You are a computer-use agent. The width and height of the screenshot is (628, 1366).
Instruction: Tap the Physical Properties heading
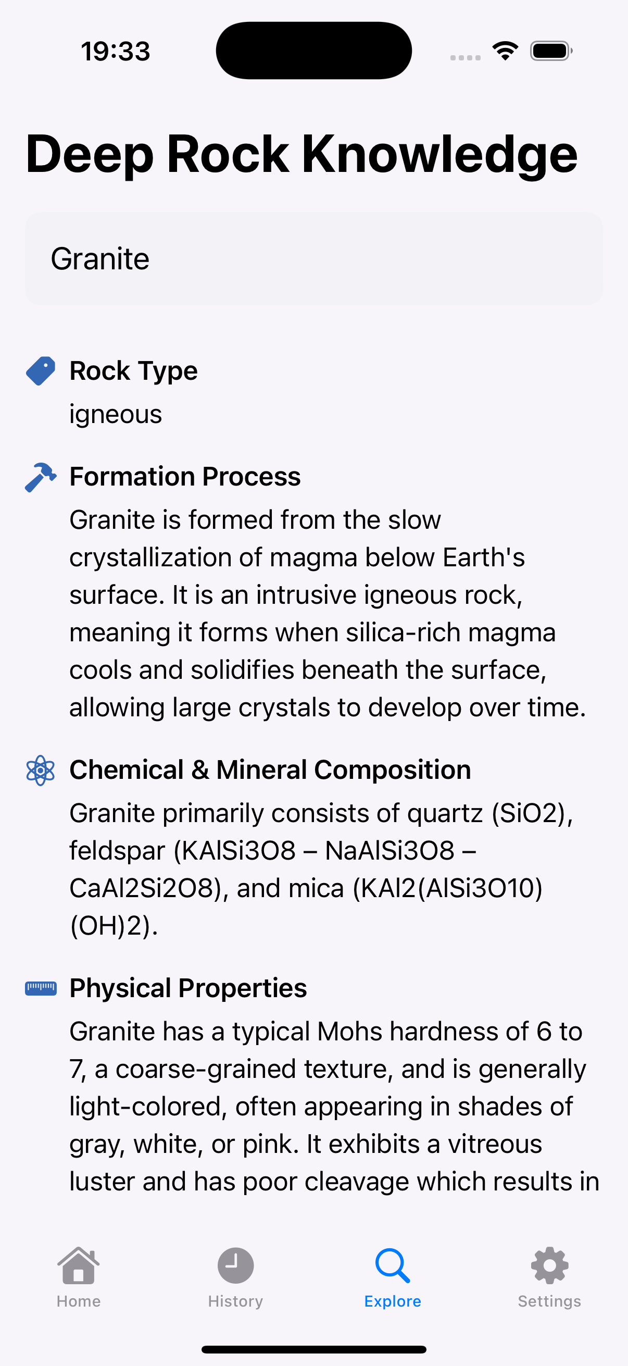pos(188,988)
